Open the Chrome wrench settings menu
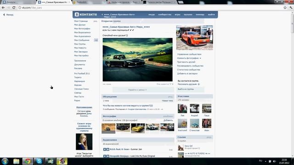The image size is (294, 165). (x=291, y=8)
